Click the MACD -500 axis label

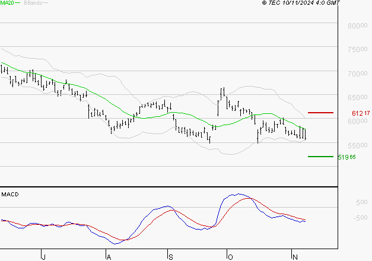360,218
